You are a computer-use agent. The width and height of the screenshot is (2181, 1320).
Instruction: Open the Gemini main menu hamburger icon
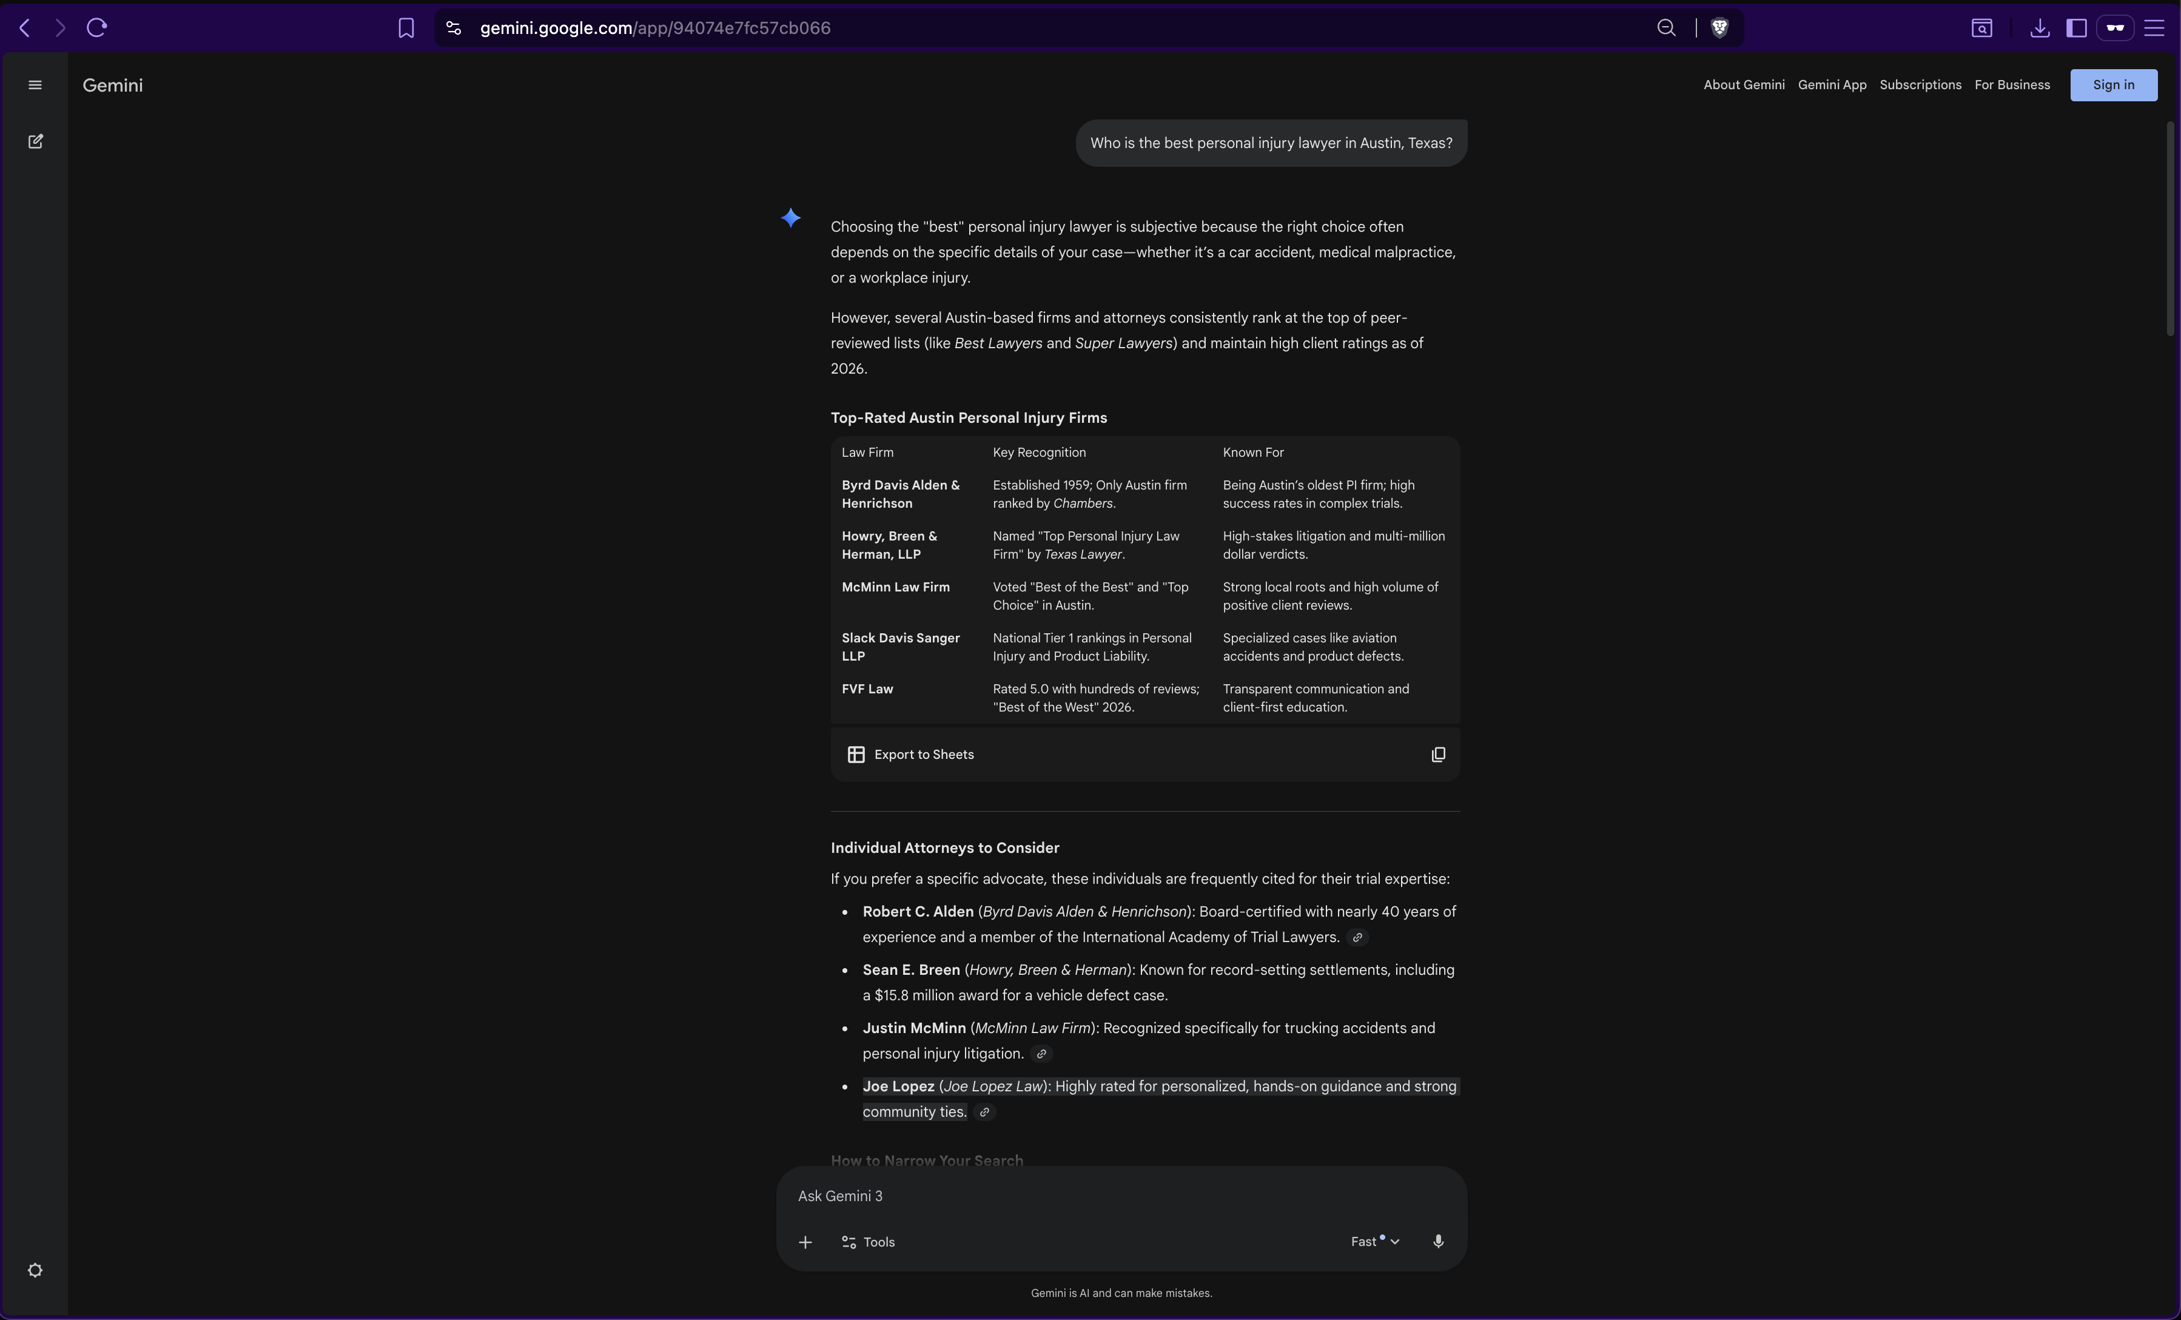(35, 85)
